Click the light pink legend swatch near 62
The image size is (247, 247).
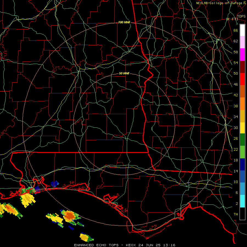point(242,42)
